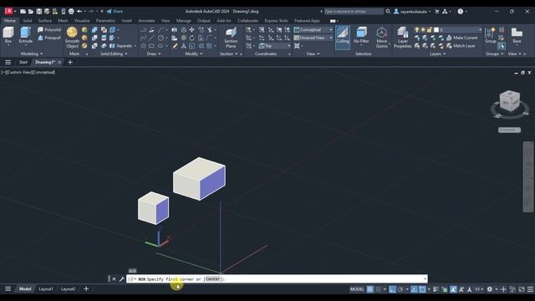535x301 pixels.
Task: Click the Group tool
Action: pyautogui.click(x=491, y=35)
